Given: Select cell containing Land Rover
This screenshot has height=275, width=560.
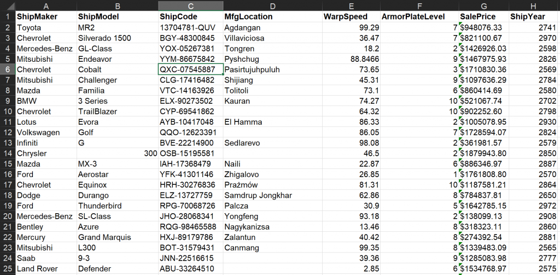Looking at the screenshot, I should (46, 269).
